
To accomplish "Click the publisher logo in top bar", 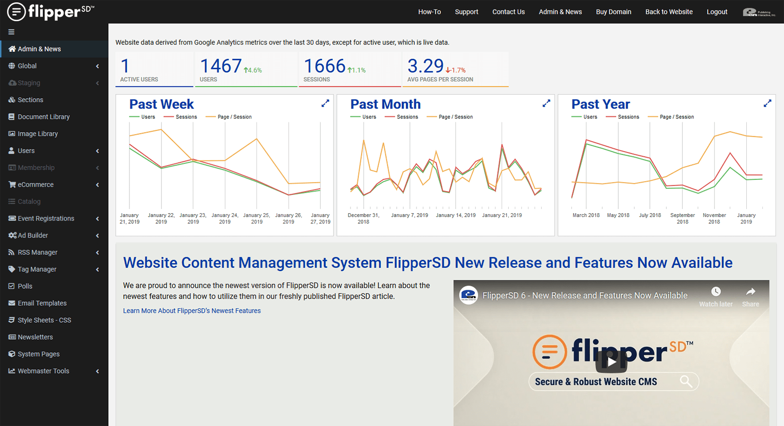I will pyautogui.click(x=759, y=12).
